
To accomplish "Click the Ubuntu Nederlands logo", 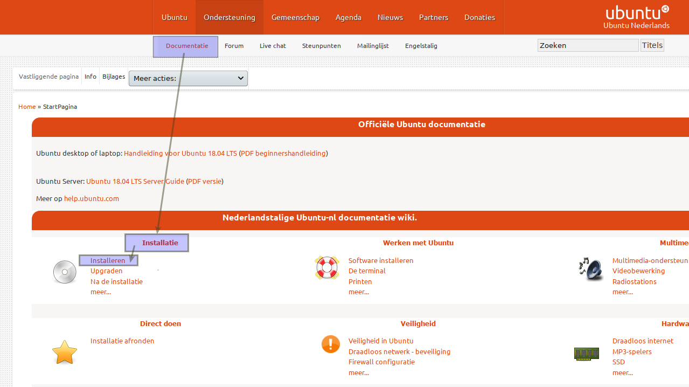I will pos(637,17).
